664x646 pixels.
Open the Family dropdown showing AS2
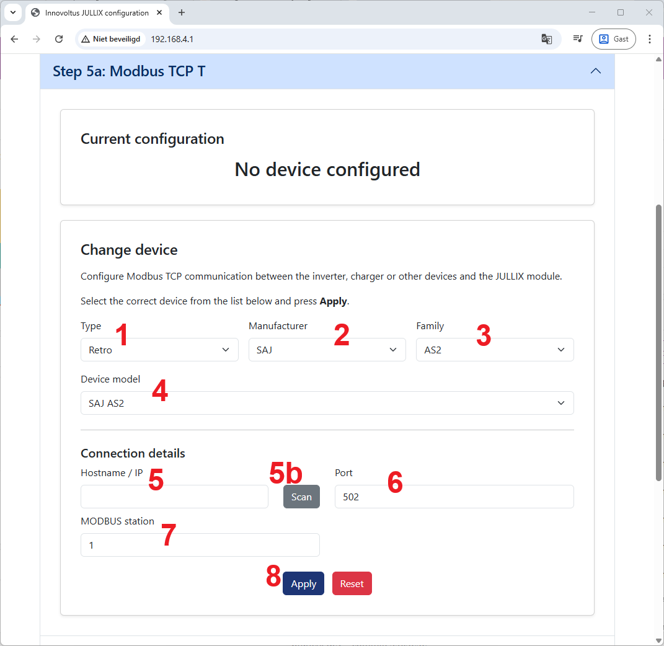tap(494, 350)
